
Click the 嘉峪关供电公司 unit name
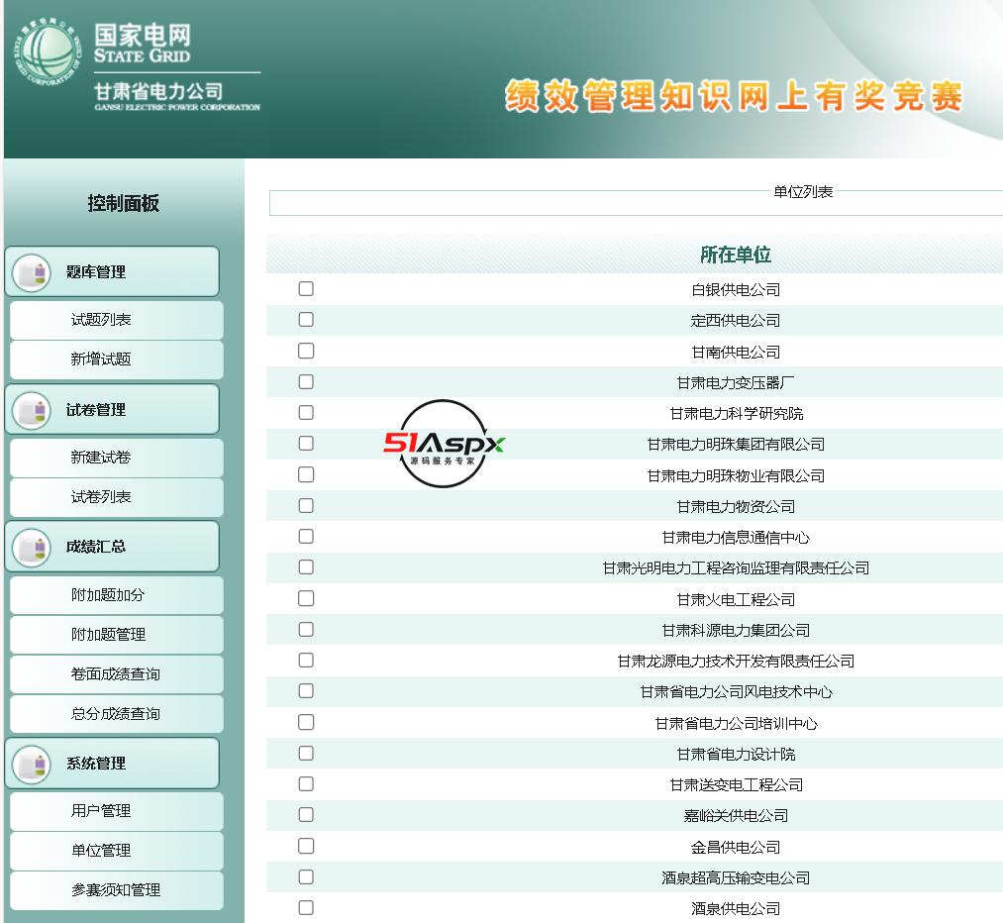(736, 815)
